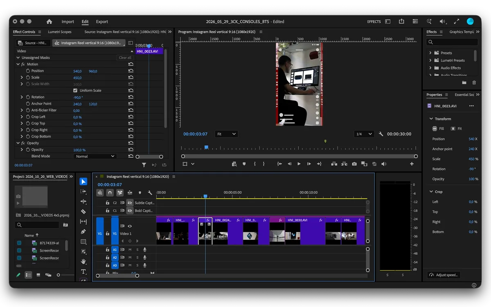Collapse the Transform section in Properties
The image size is (491, 307).
click(431, 119)
